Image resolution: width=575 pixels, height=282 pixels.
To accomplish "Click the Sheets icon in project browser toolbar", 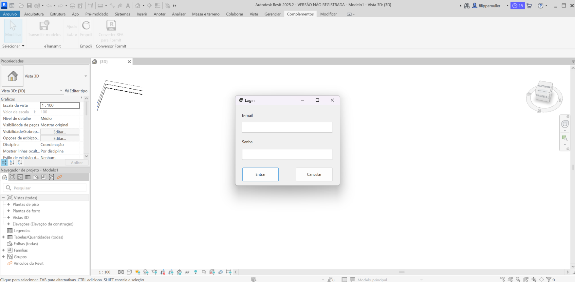I will tap(36, 177).
